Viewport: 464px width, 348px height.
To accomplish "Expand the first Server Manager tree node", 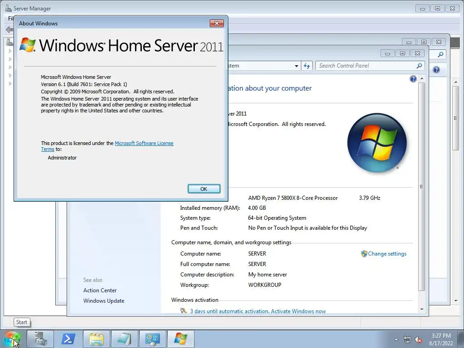I will (10, 51).
